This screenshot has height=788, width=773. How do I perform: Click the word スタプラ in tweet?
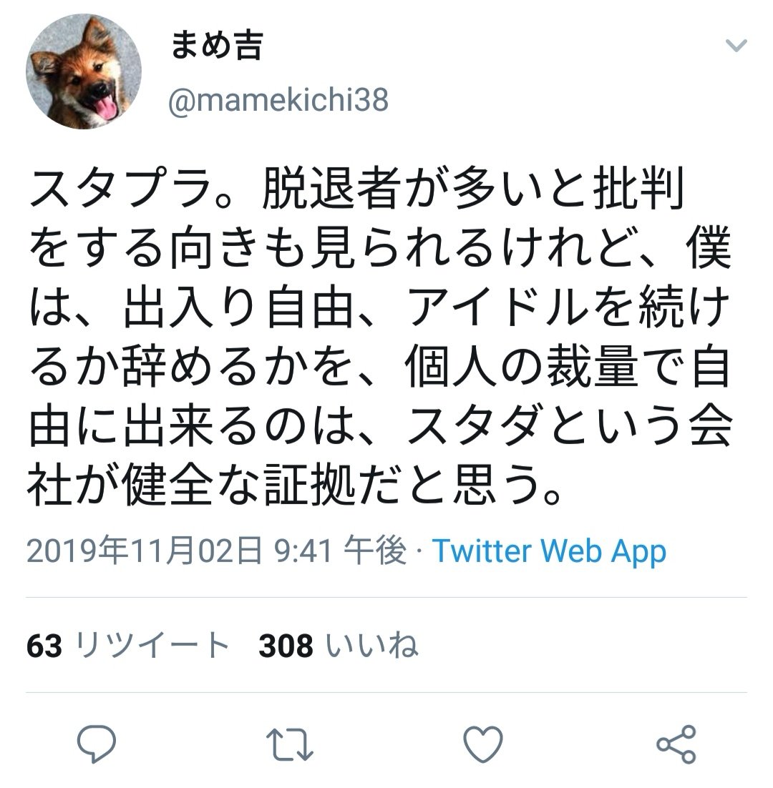[120, 189]
